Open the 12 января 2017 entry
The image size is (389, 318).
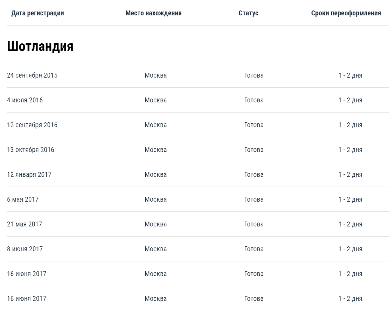tap(29, 175)
